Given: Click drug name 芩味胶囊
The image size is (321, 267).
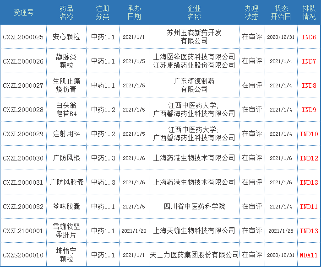Looking at the screenshot, I should pos(66,206).
